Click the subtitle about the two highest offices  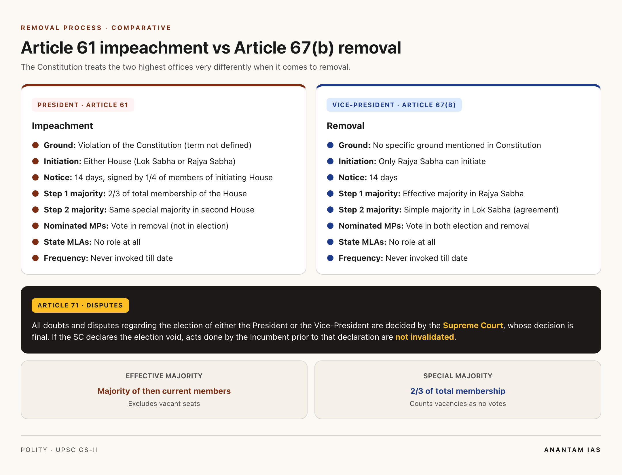(186, 67)
